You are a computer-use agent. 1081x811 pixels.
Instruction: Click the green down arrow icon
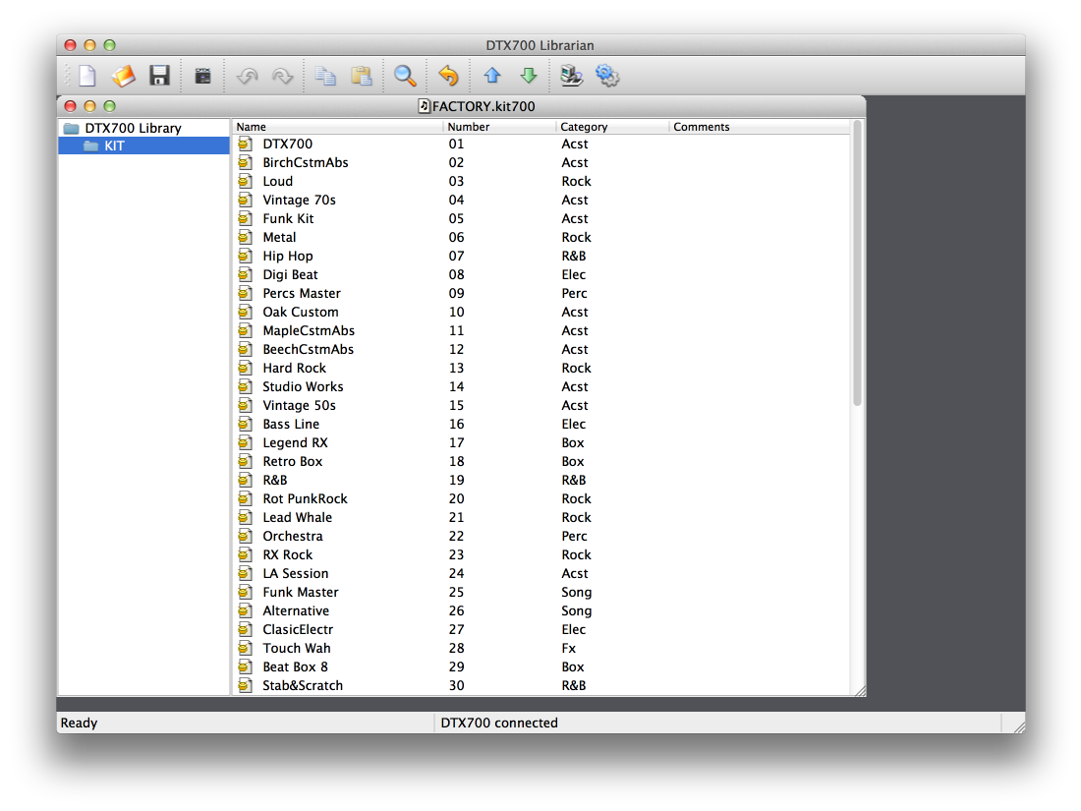[529, 76]
